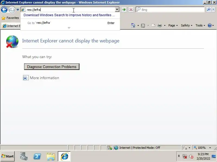Expand More information arrow

[x=25, y=78]
